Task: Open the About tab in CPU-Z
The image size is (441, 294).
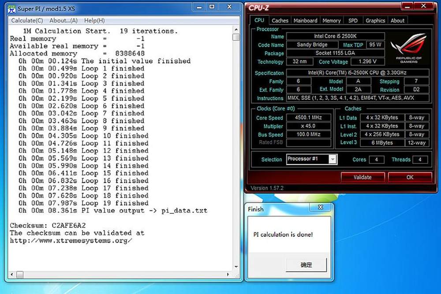Action: [x=397, y=21]
